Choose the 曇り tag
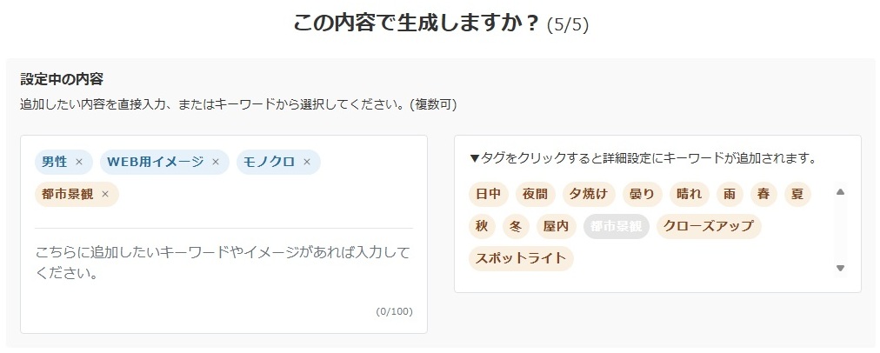880x353 pixels. [x=643, y=194]
